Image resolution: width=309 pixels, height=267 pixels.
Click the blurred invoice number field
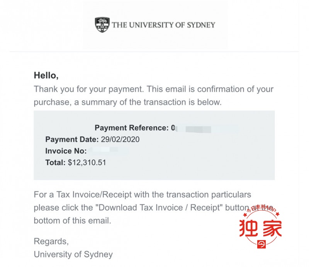(109, 151)
